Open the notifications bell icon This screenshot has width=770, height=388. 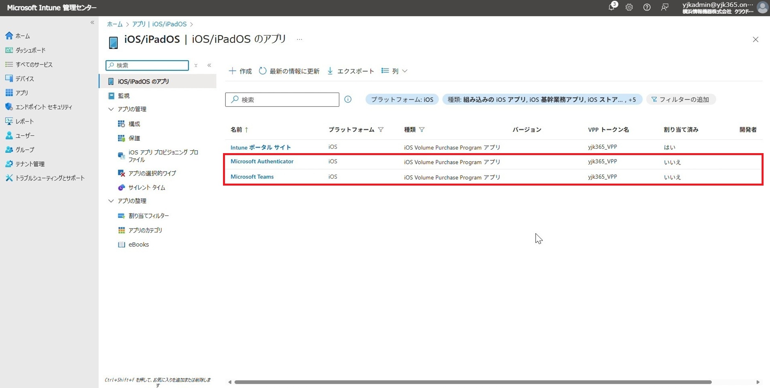611,7
